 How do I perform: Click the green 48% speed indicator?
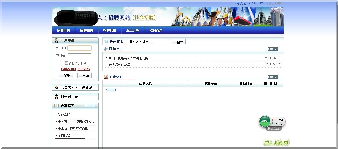265,121
